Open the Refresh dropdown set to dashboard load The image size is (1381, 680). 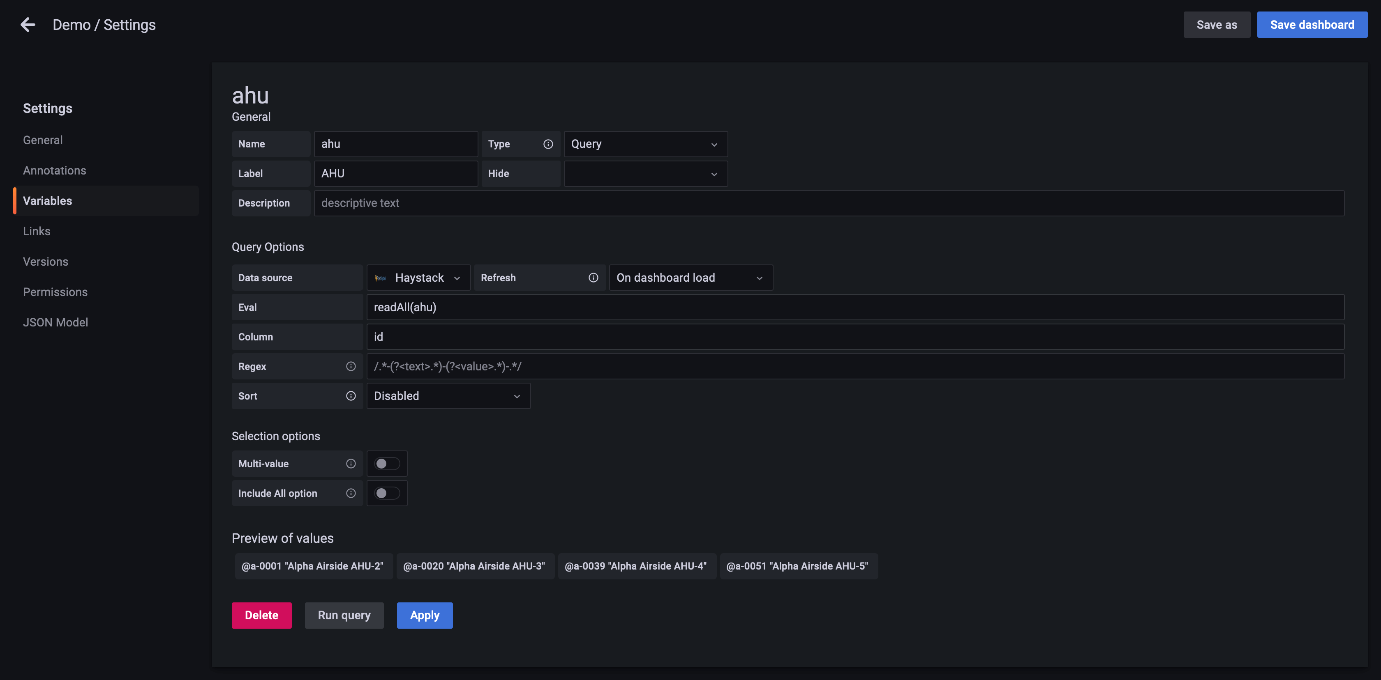[690, 277]
